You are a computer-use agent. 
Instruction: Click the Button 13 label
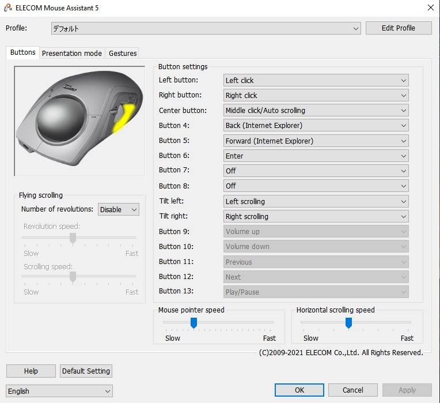click(176, 291)
